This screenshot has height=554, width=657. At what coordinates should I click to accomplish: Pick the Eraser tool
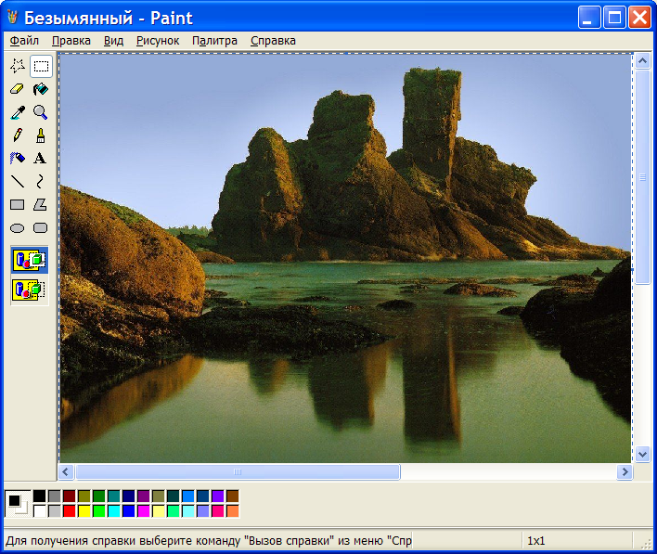(18, 89)
